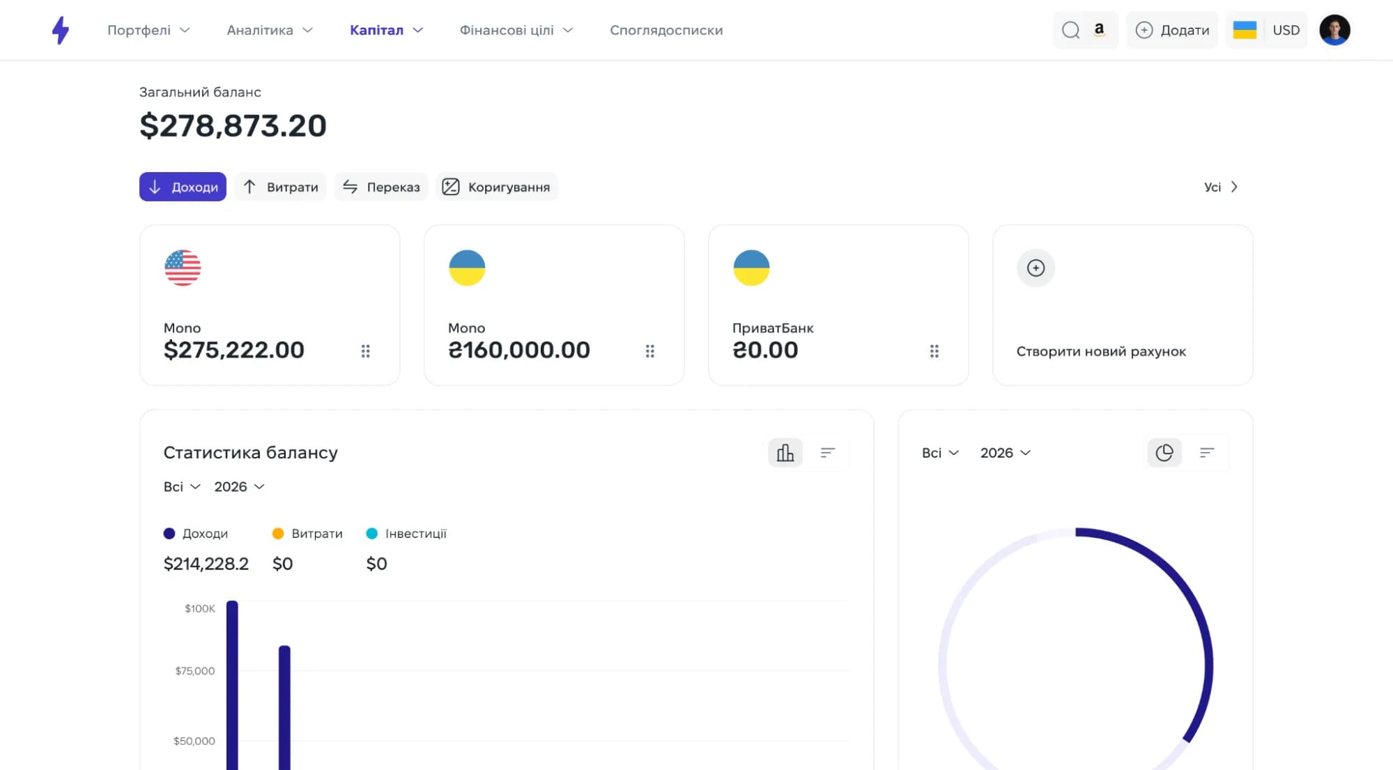Expand the Аналітика menu
This screenshot has width=1393, height=770.
[270, 30]
